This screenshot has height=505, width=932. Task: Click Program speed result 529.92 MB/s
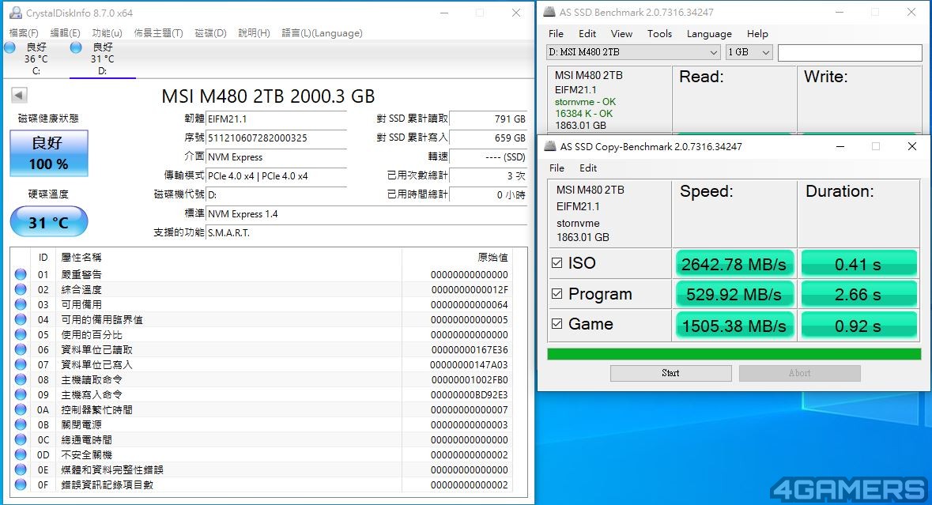tap(734, 294)
